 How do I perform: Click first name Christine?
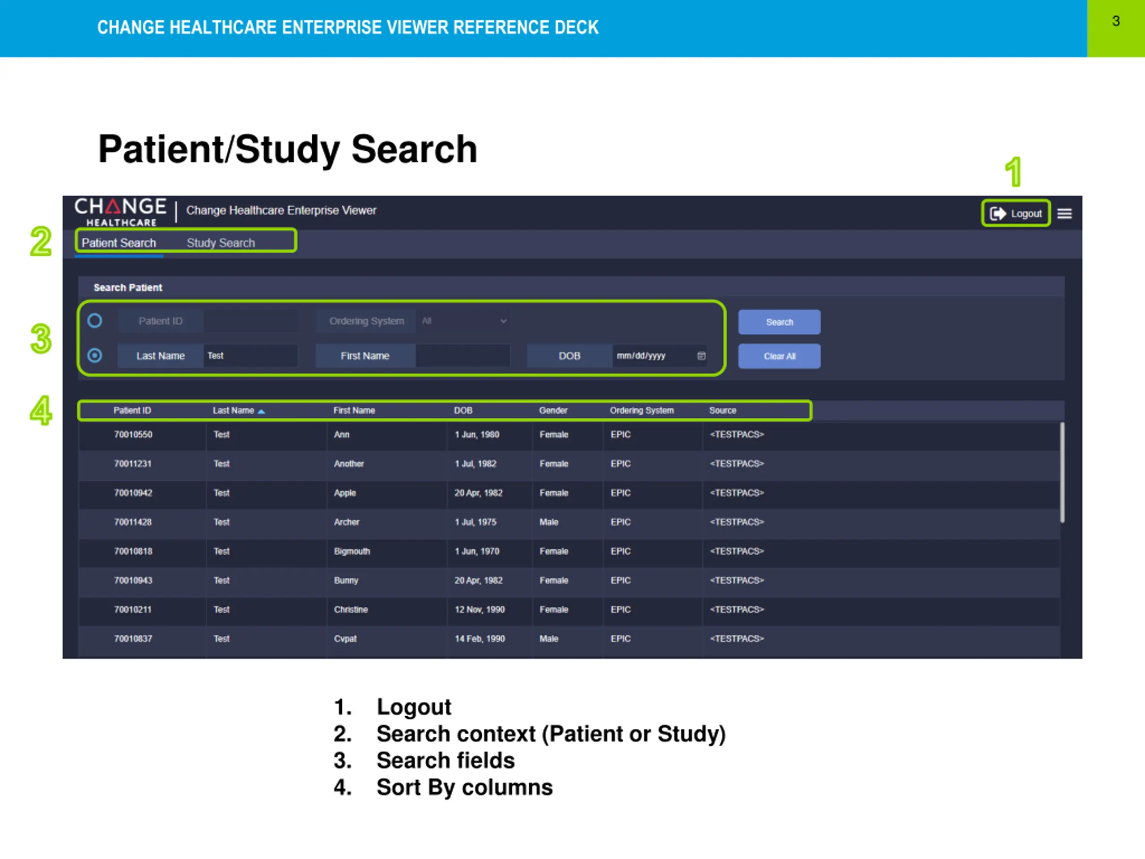351,609
